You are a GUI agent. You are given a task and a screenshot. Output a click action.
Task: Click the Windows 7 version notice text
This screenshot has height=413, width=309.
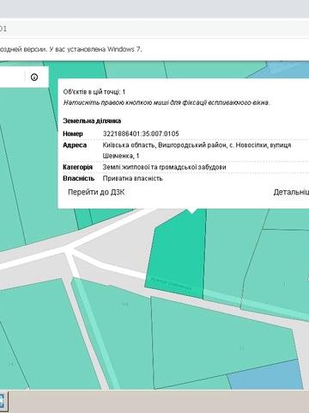(71, 49)
